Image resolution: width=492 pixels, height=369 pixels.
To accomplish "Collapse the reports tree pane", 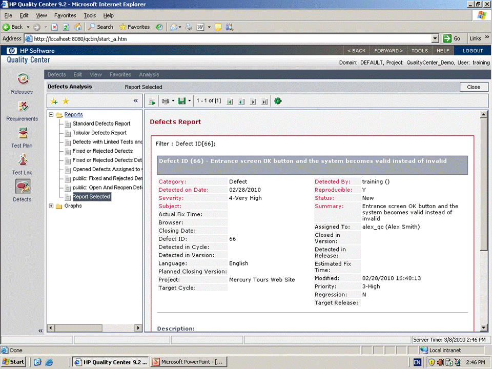I will click(x=135, y=101).
